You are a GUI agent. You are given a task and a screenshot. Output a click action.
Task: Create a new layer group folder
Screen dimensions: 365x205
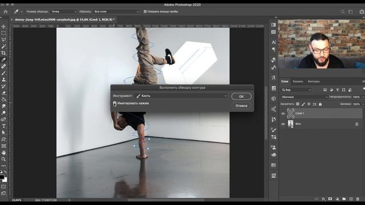tap(344, 199)
